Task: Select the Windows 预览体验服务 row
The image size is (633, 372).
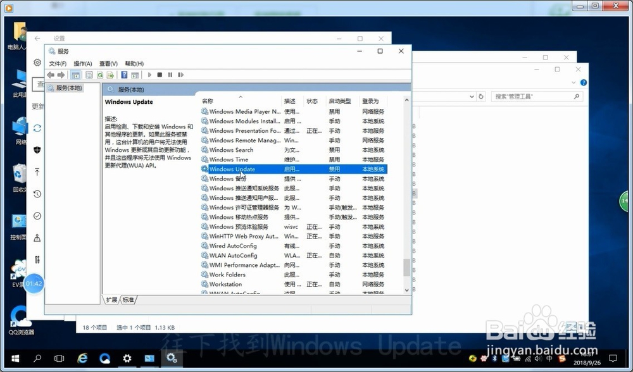Action: (x=294, y=226)
